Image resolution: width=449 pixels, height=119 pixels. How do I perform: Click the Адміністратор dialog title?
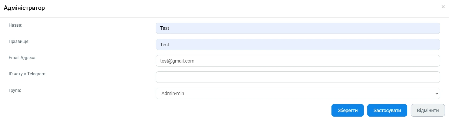click(x=24, y=8)
